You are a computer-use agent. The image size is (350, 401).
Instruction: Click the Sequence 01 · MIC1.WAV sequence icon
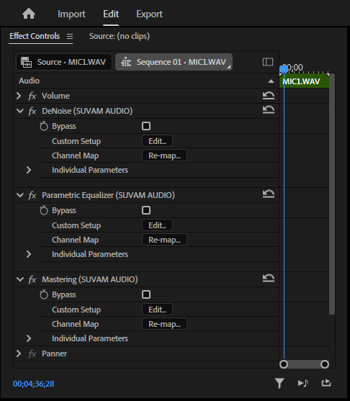(126, 62)
